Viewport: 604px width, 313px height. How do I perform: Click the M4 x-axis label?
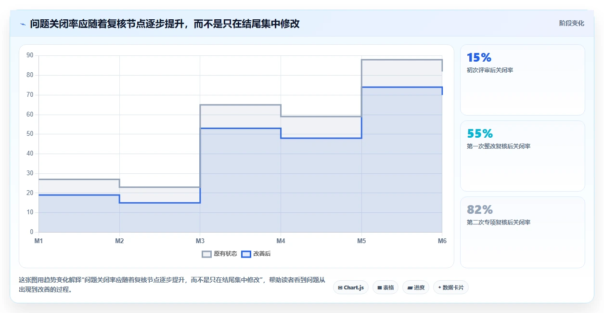[281, 241]
